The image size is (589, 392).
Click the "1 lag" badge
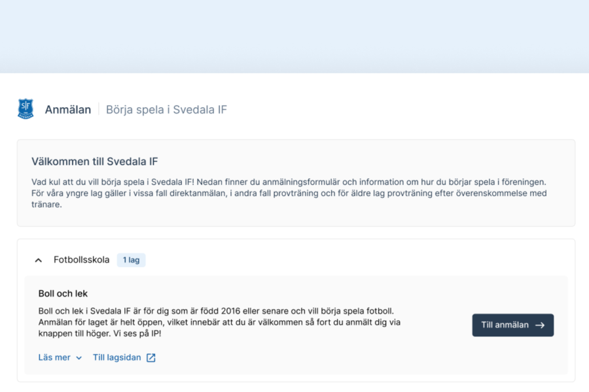click(x=131, y=260)
